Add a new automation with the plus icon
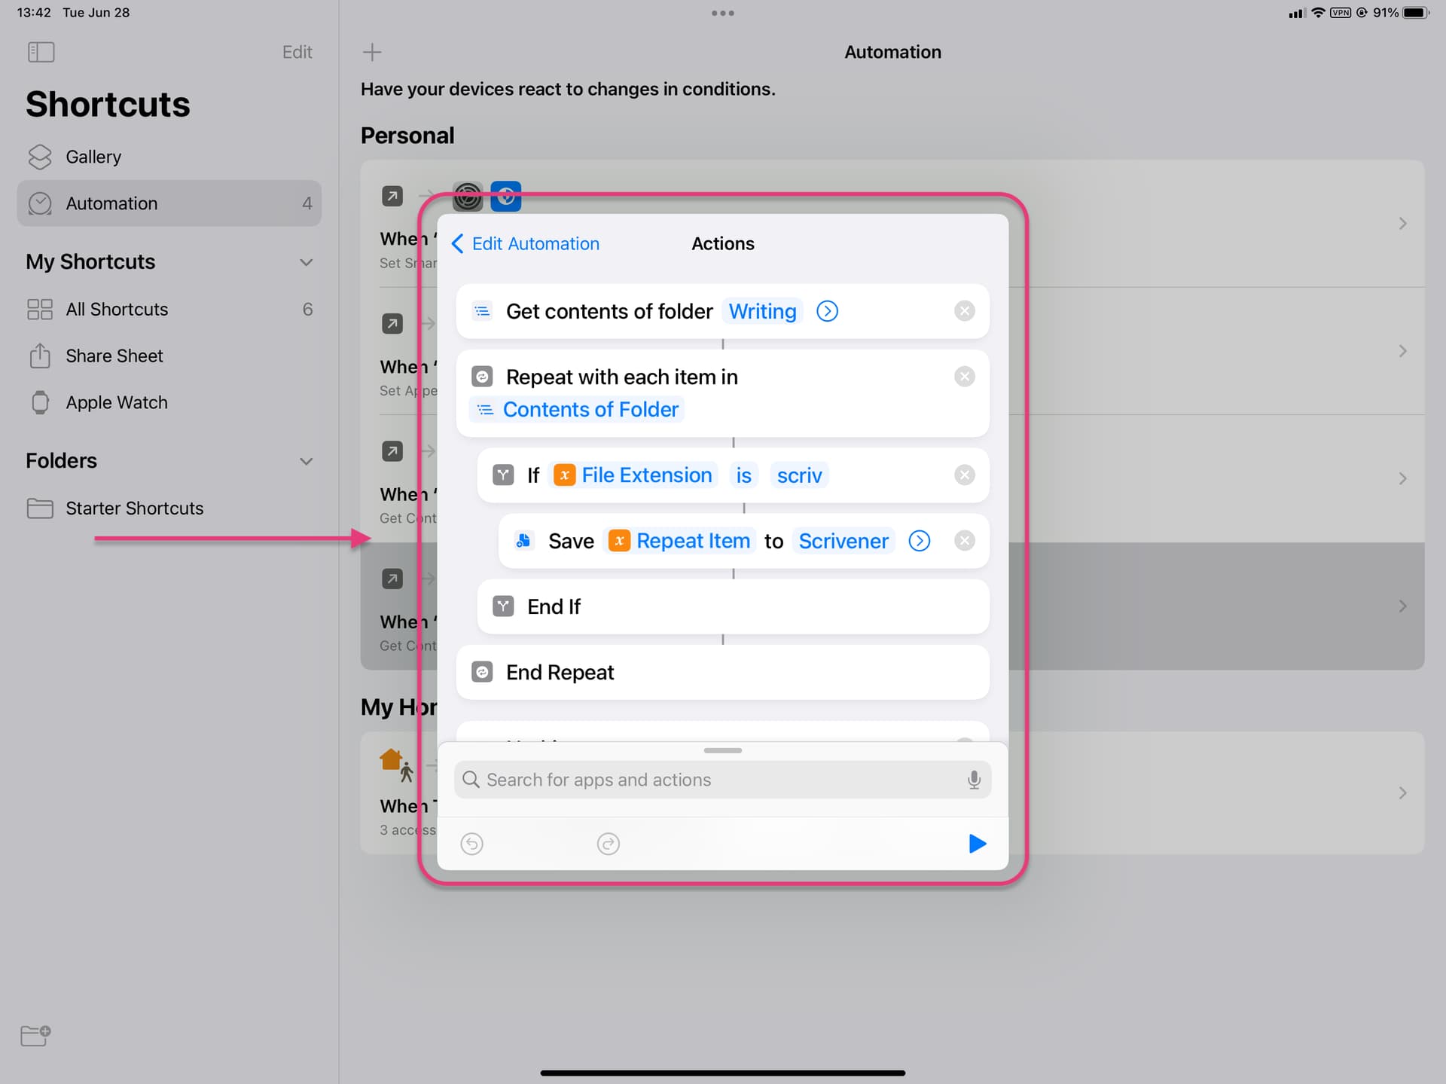Image resolution: width=1446 pixels, height=1084 pixels. click(x=372, y=52)
